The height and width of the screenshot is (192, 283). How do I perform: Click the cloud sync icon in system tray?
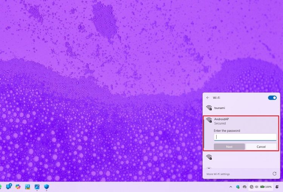(x=245, y=187)
